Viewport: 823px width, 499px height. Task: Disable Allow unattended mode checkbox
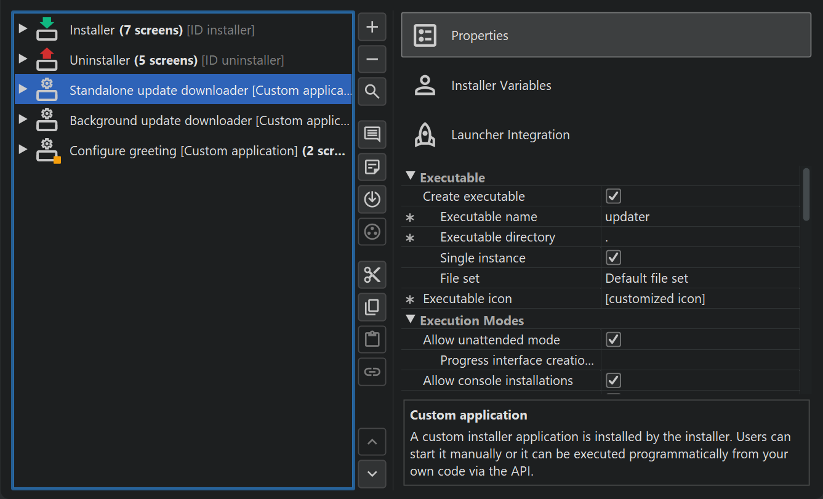[x=613, y=339]
